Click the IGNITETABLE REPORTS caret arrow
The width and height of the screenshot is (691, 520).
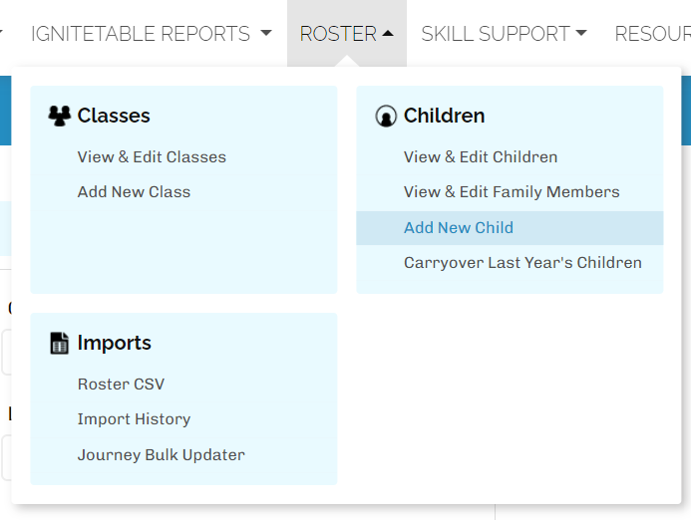pos(265,34)
